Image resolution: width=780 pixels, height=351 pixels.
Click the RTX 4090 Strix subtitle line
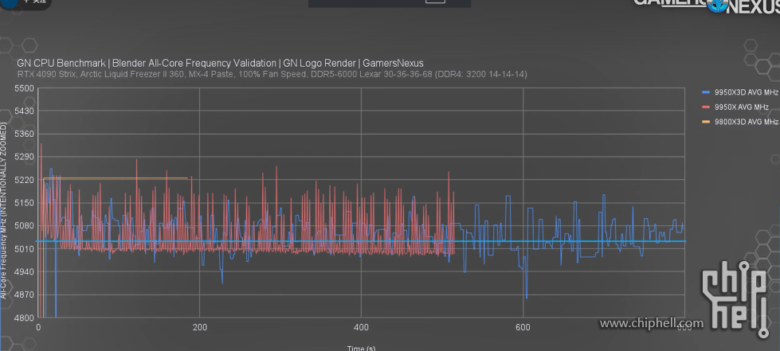[x=272, y=74]
